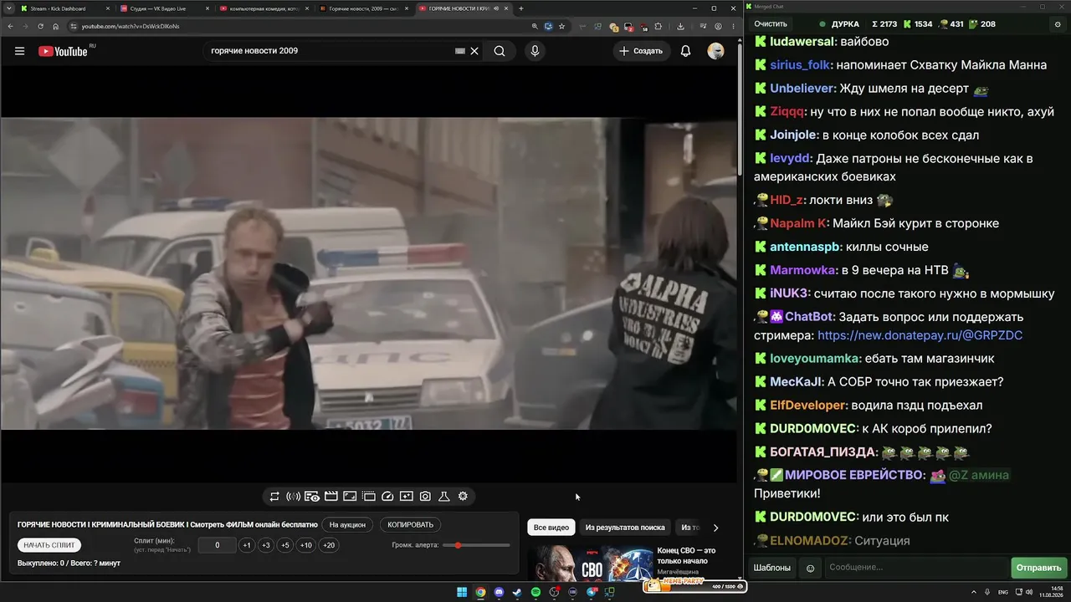Click the КОПИРОВАТЬ button

(x=410, y=525)
